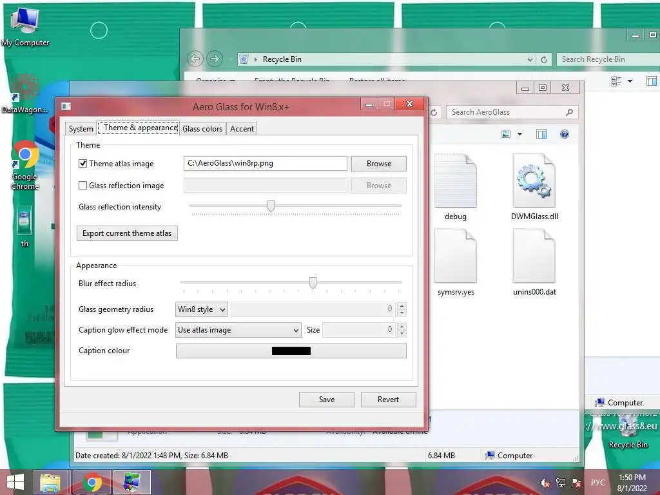Select the DWMGlass.dll file
Viewport: 660px width, 495px height.
coord(534,188)
